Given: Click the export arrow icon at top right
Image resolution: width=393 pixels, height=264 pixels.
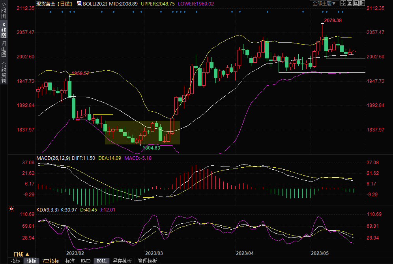Looking at the screenshot, I should [362, 3].
